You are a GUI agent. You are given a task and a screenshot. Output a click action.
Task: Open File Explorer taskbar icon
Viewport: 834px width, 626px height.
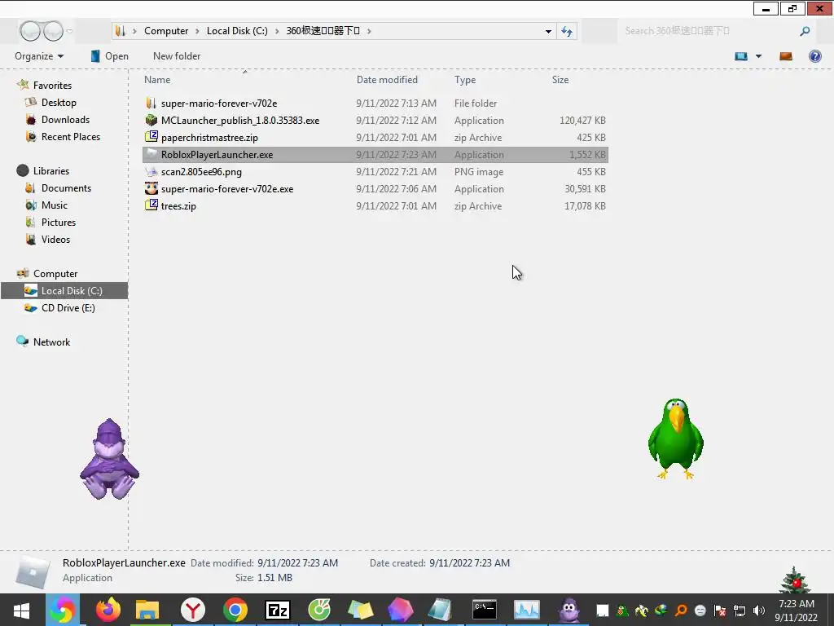pyautogui.click(x=147, y=610)
